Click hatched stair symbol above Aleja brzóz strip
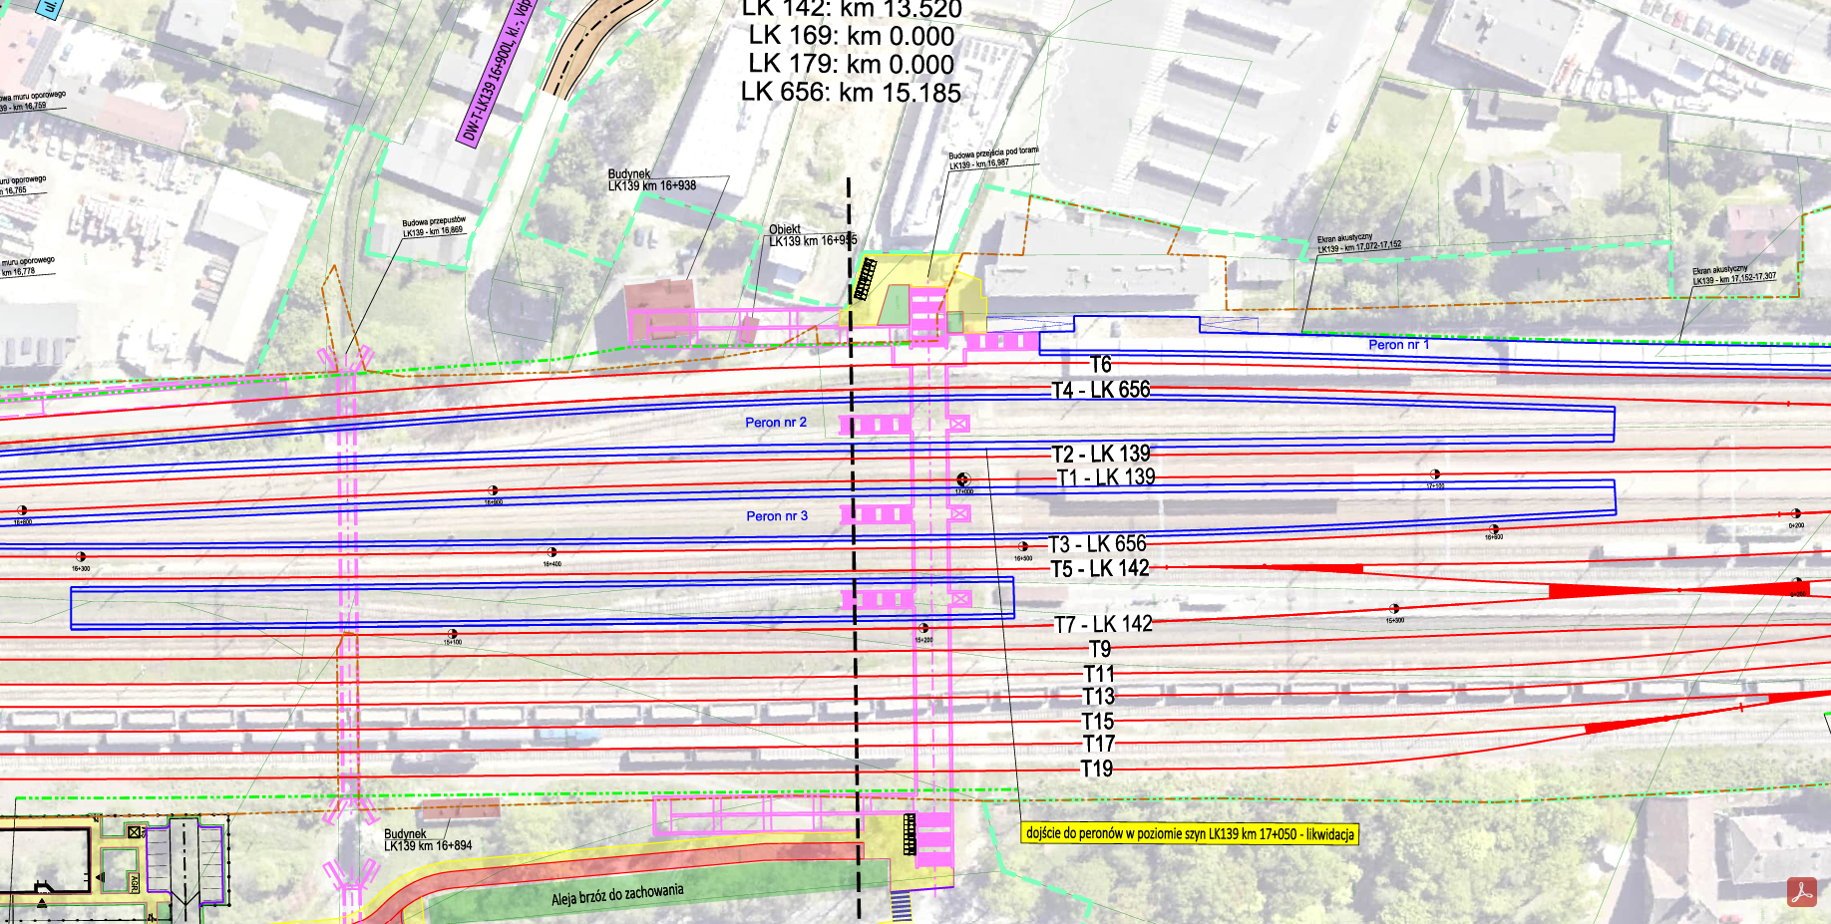The height and width of the screenshot is (924, 1831). tap(909, 834)
